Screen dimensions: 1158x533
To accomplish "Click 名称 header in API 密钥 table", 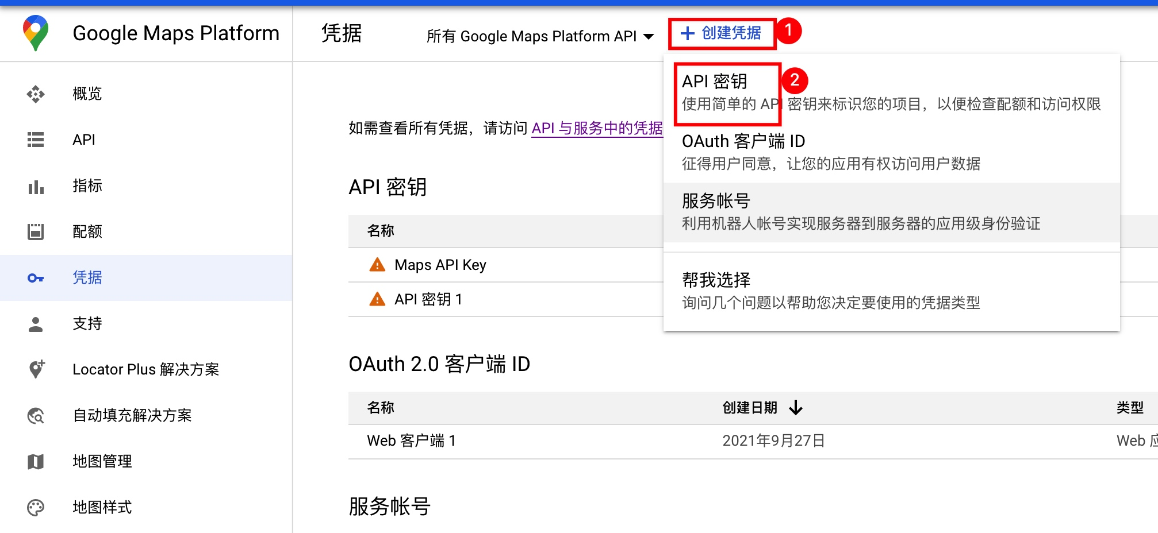I will (381, 231).
